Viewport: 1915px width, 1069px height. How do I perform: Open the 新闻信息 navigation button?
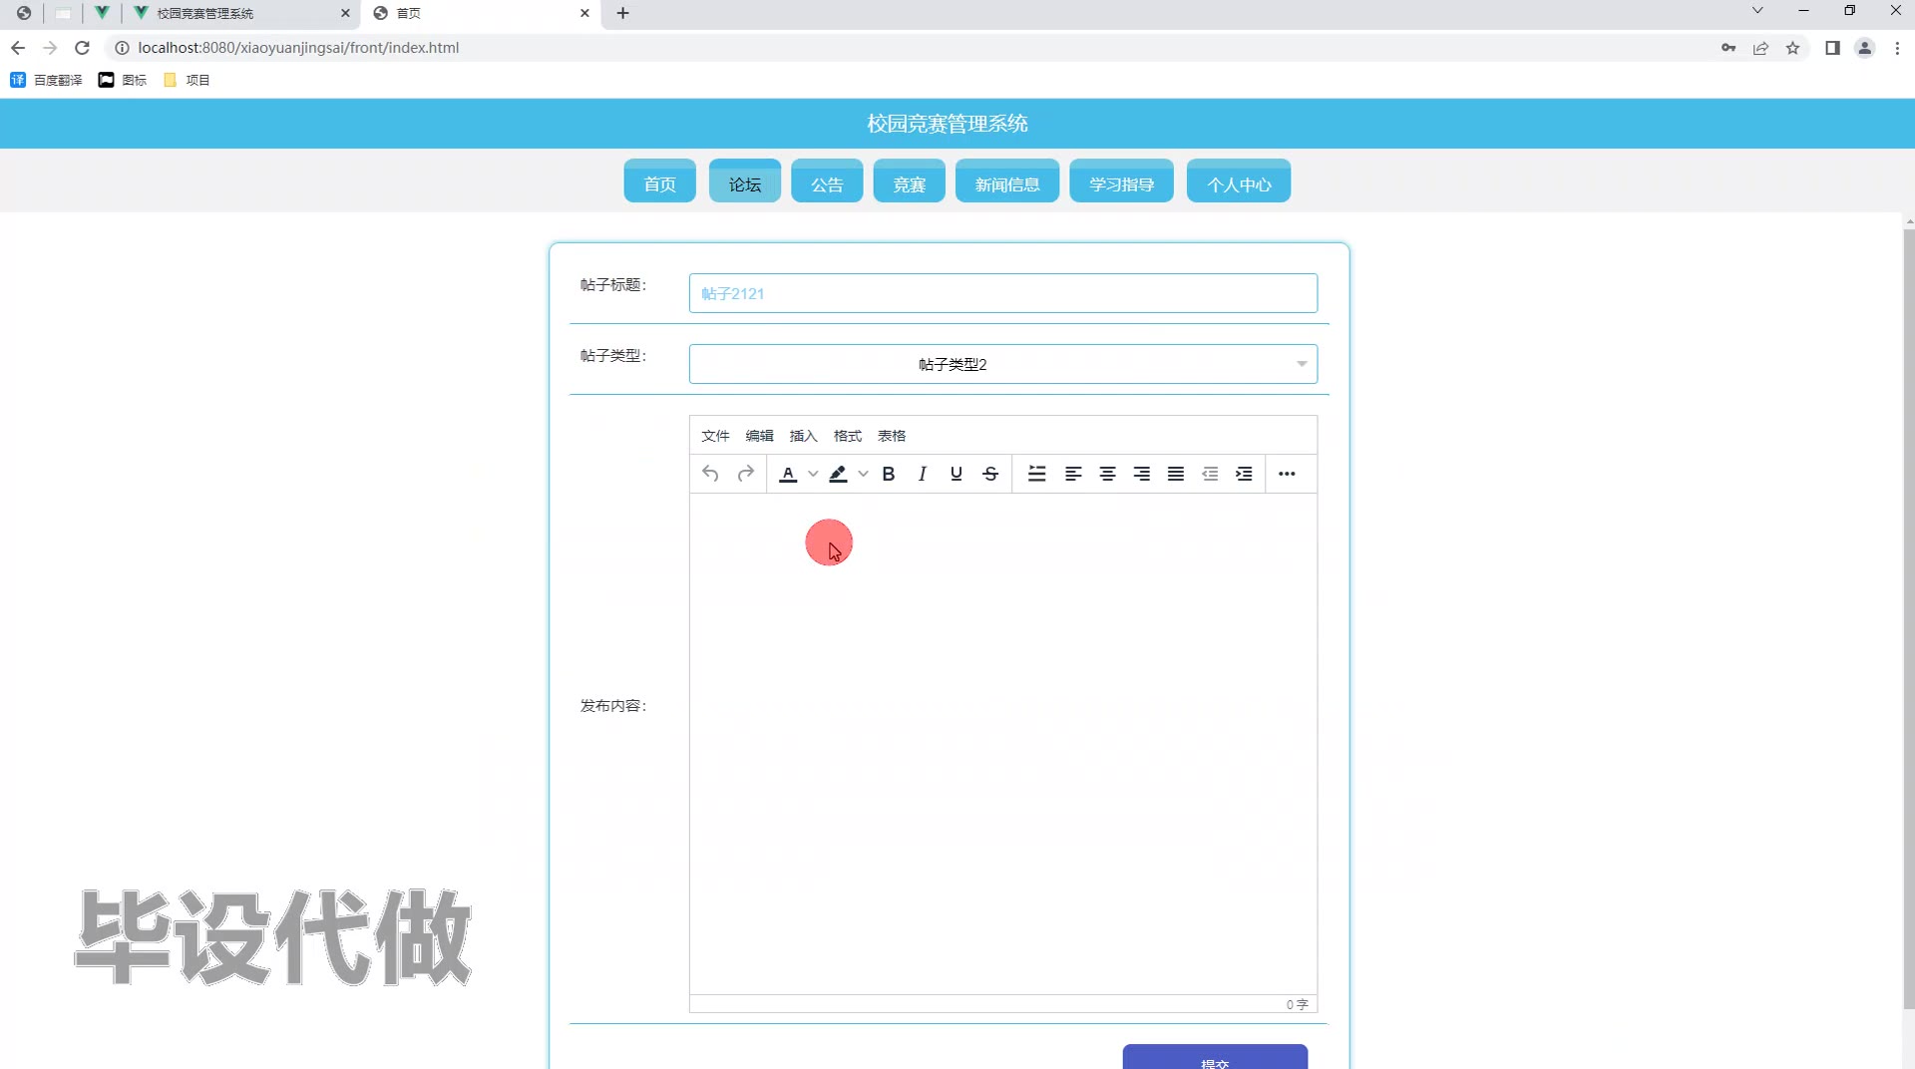(x=1007, y=181)
